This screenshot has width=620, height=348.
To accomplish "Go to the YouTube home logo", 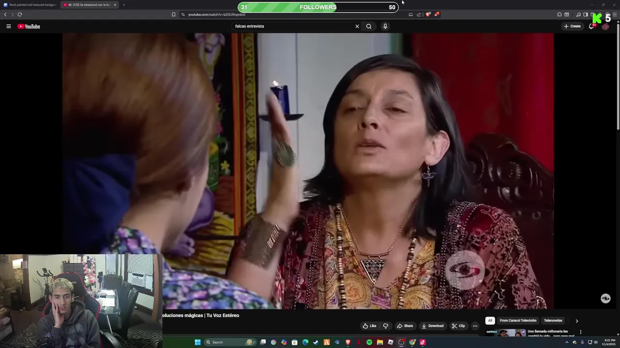I will click(x=29, y=26).
